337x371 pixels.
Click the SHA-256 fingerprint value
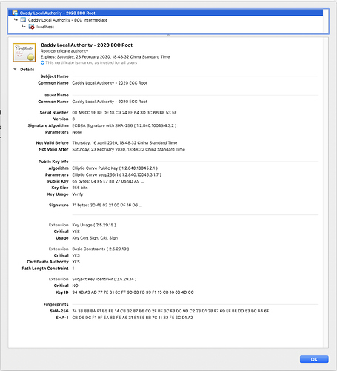pos(170,311)
